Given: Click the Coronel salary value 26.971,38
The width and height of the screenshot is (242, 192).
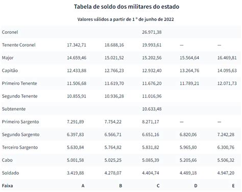Looking at the screenshot, I should [152, 32].
